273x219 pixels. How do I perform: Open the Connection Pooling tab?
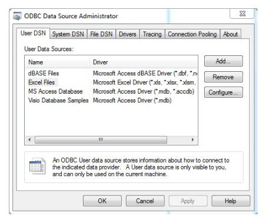point(192,34)
